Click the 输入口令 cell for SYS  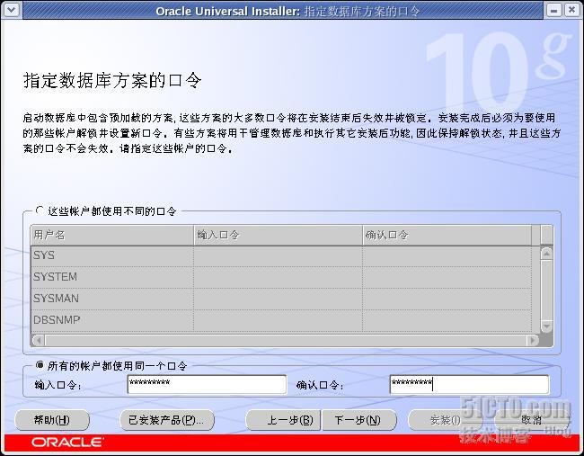click(x=278, y=255)
